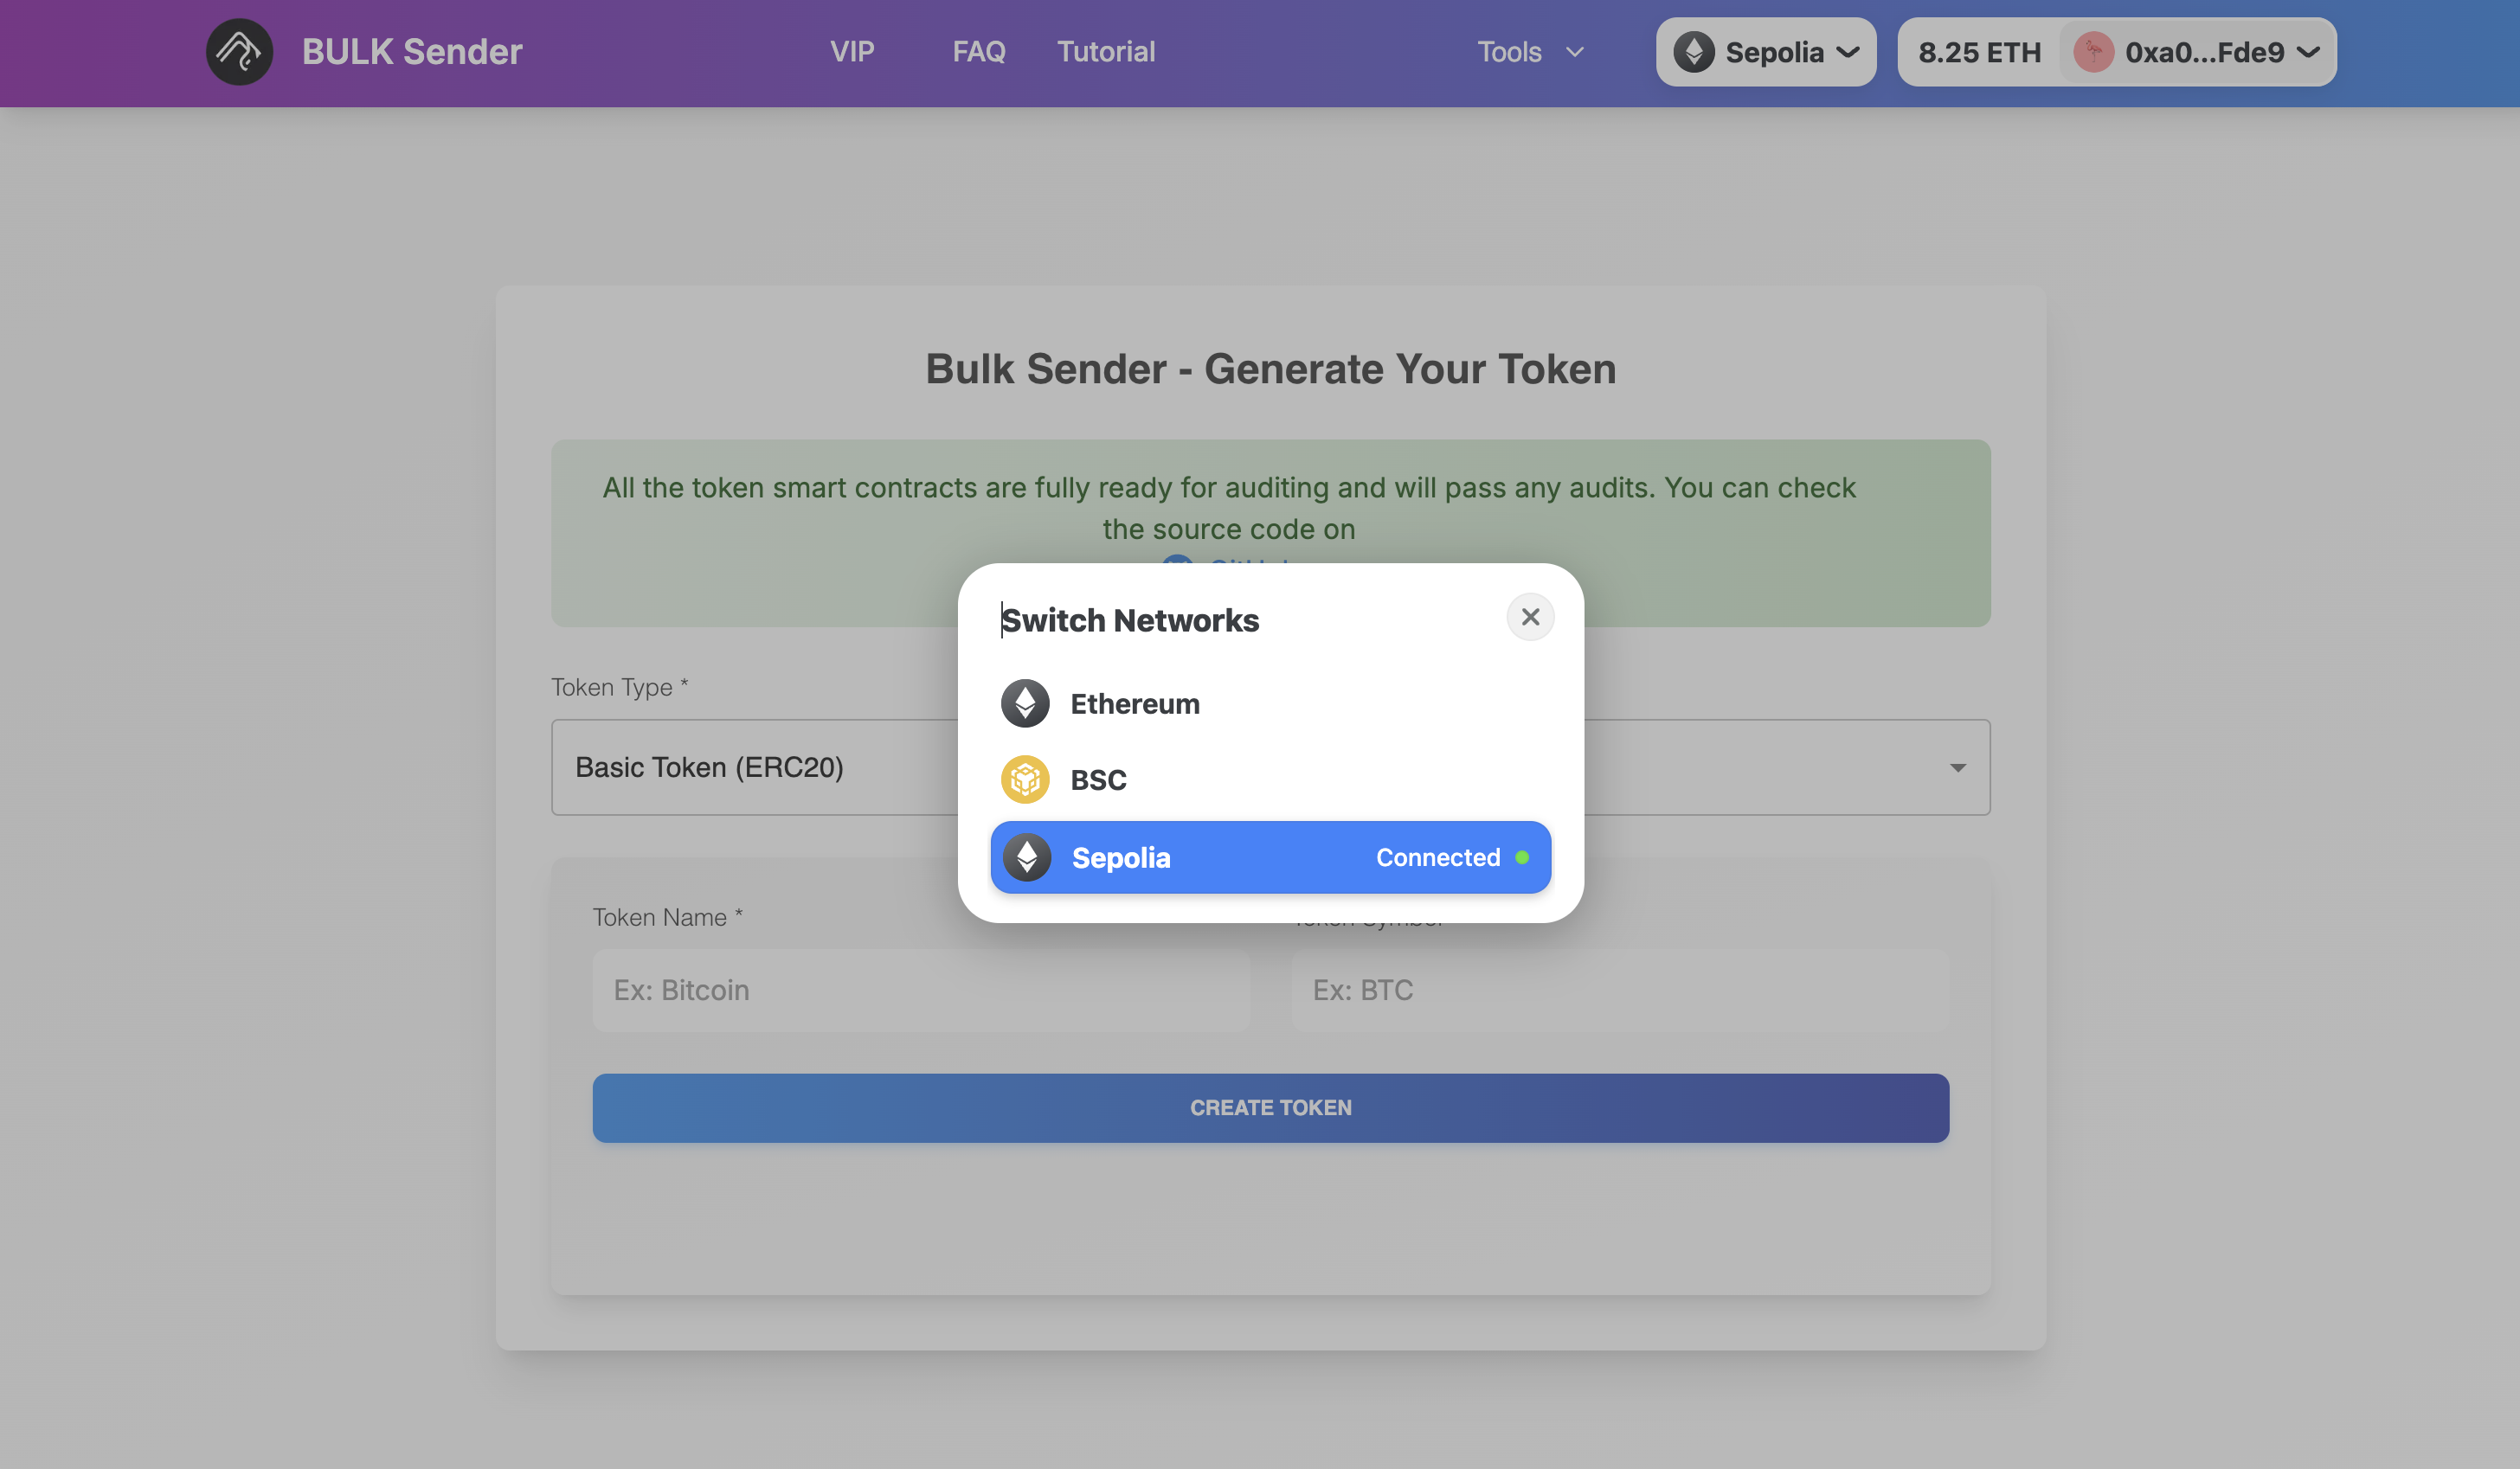Click the Token Name input field
The height and width of the screenshot is (1469, 2520).
(921, 990)
